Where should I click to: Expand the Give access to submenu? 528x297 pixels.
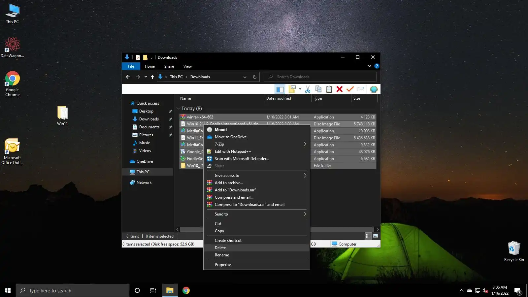point(257,176)
